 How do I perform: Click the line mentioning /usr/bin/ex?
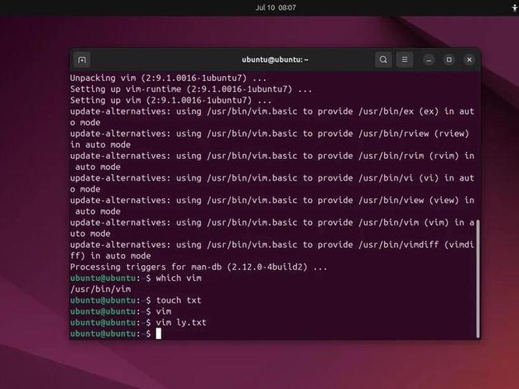pyautogui.click(x=272, y=112)
